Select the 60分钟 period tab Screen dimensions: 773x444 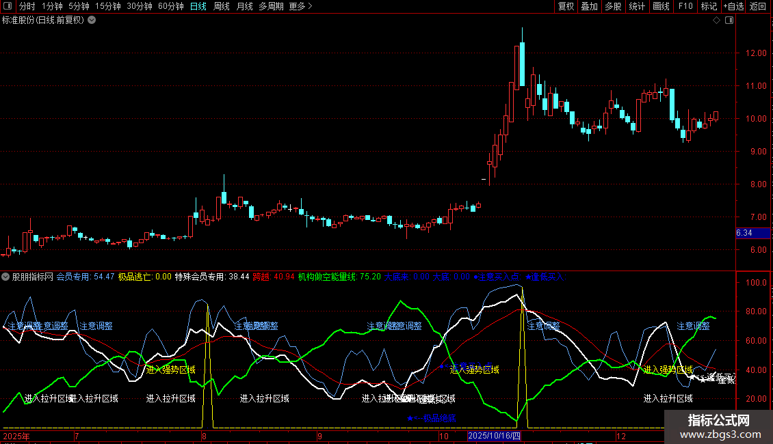[x=171, y=6]
